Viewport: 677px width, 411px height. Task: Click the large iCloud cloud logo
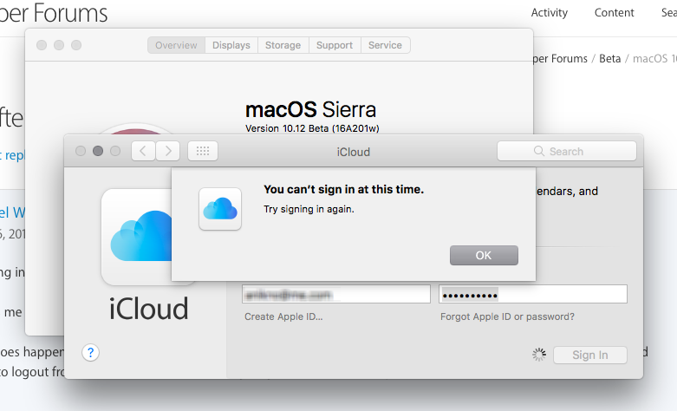point(136,237)
